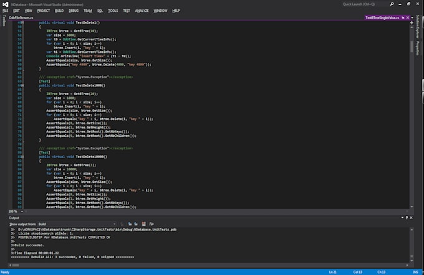Click the editor scrollbar down arrow
The height and width of the screenshot is (275, 424).
(x=412, y=207)
